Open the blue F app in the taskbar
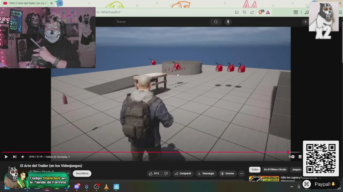This screenshot has height=192, width=343. (x=116, y=186)
